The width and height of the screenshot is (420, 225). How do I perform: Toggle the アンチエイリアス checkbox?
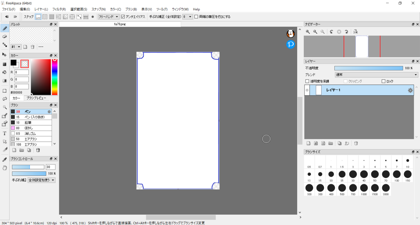122,16
